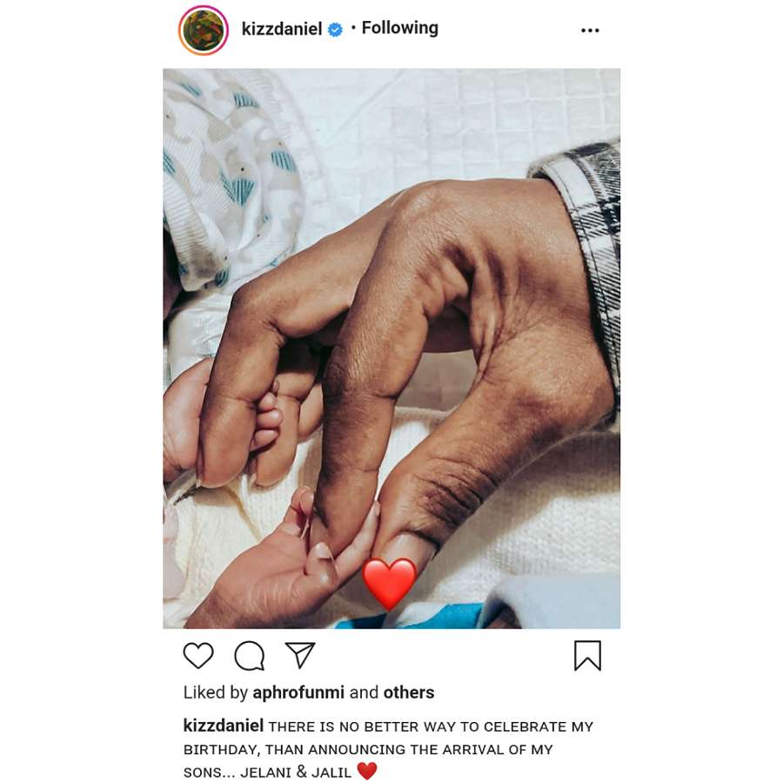Open the three-dot more options menu

(x=590, y=30)
